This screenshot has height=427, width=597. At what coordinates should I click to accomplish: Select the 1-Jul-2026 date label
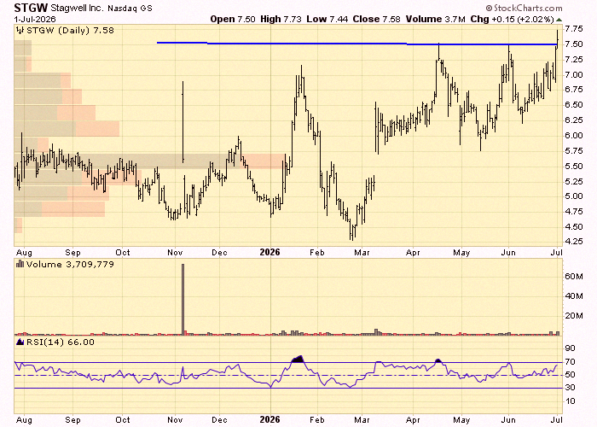click(35, 19)
